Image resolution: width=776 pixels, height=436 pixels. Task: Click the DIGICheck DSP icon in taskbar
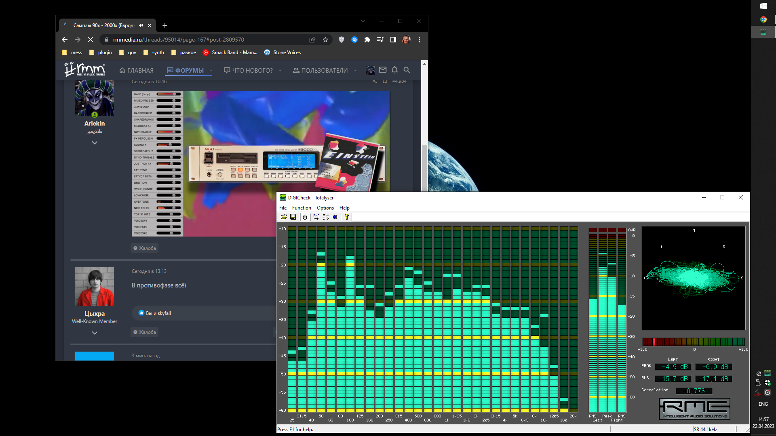coord(763,31)
